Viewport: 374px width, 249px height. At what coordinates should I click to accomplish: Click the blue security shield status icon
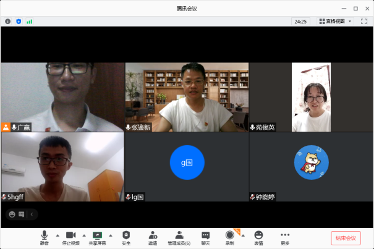(18, 21)
